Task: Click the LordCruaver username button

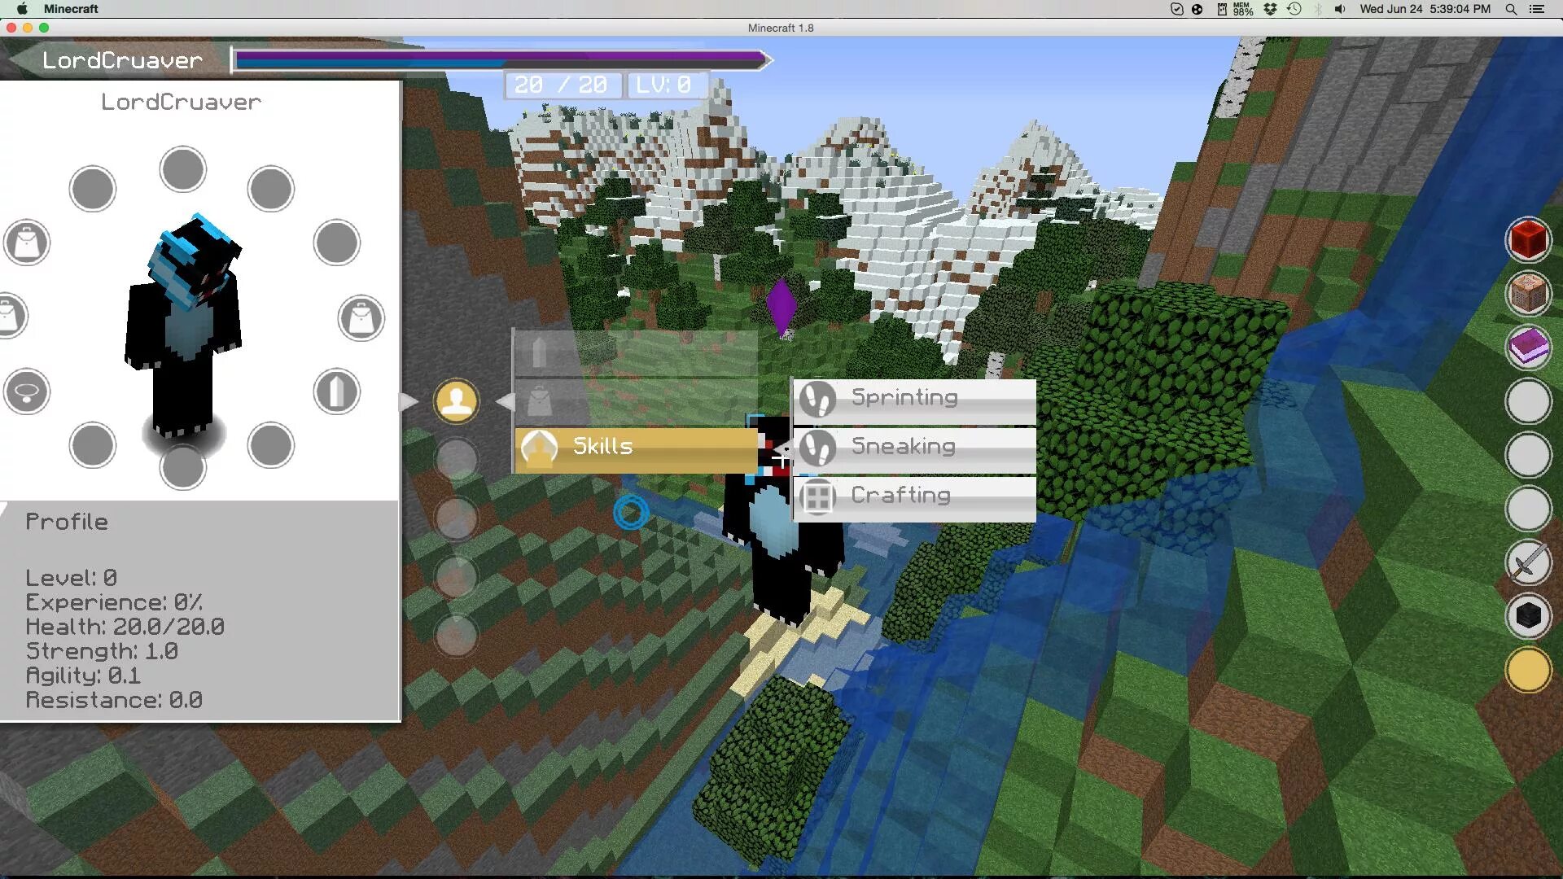Action: point(121,60)
